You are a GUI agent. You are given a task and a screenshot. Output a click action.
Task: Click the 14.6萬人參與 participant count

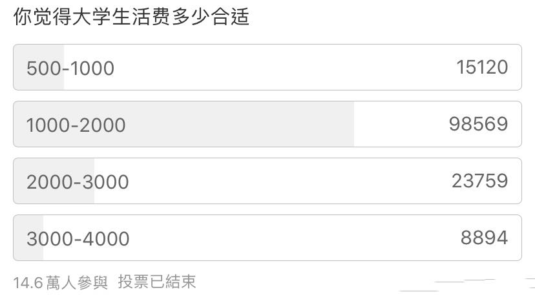[x=61, y=282]
